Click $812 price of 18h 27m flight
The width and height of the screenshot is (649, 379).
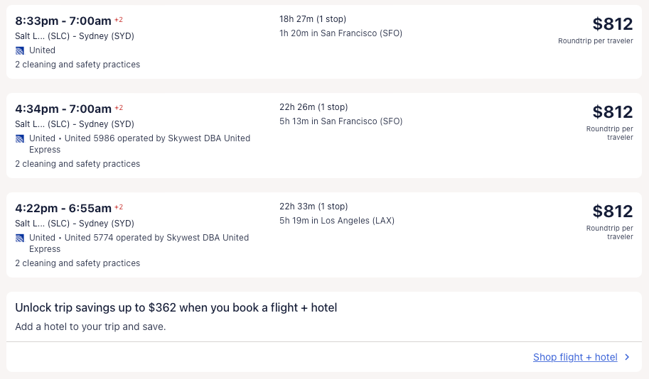612,24
